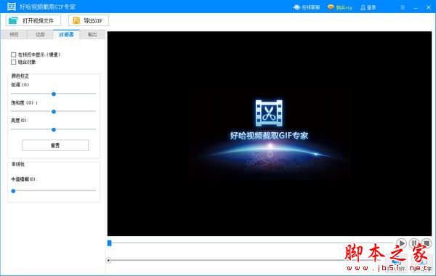Image resolution: width=436 pixels, height=276 pixels.
Task: Open online customer service (在线客服)
Action: [x=307, y=7]
